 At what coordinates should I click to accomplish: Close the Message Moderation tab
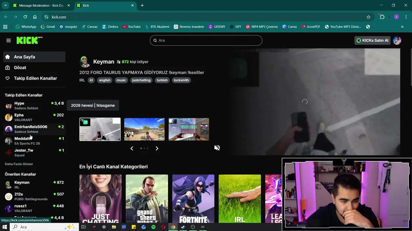coord(69,5)
